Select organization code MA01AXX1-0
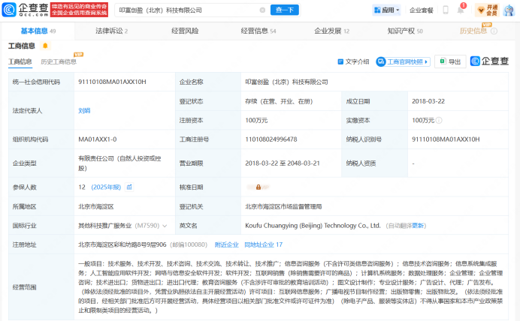The image size is (520, 321). click(x=98, y=139)
